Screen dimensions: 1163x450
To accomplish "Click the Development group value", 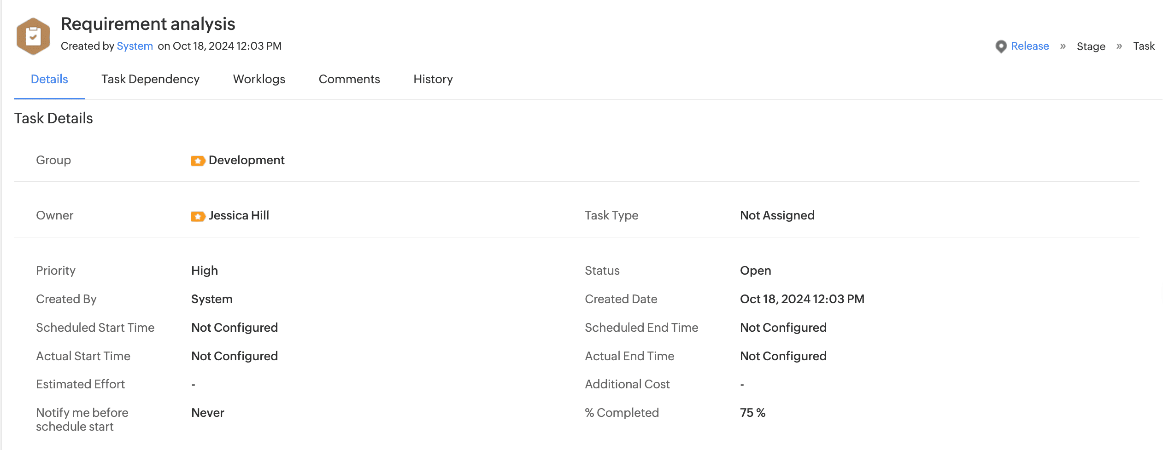I will (x=247, y=160).
